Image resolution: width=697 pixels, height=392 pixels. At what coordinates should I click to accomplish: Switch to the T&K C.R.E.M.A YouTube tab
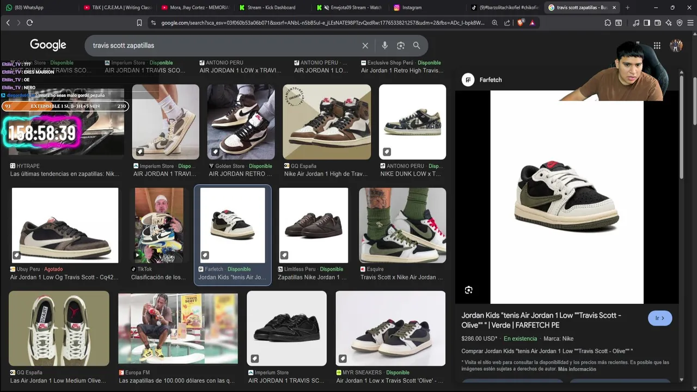pos(117,8)
